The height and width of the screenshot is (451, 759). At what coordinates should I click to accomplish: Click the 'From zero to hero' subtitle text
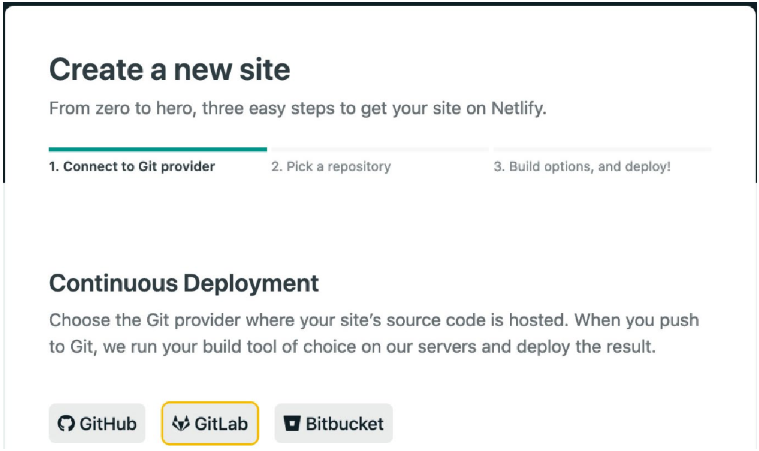(297, 109)
